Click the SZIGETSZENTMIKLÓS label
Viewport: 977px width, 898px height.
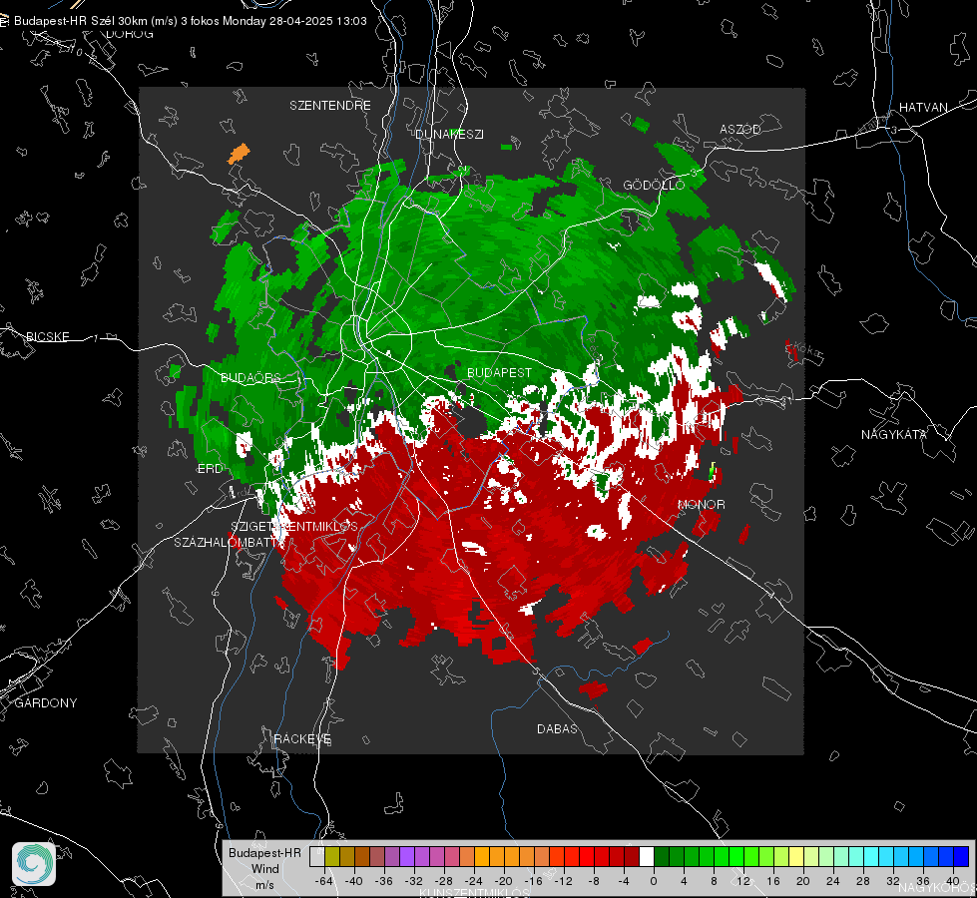(294, 526)
